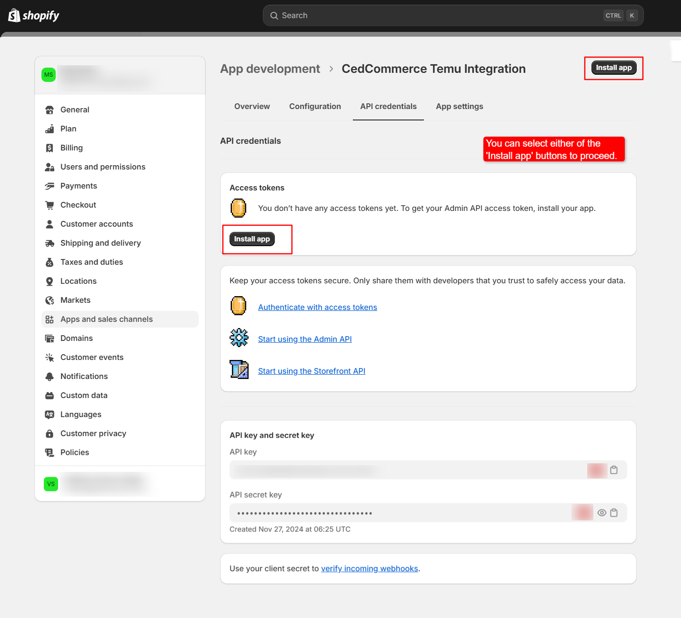Screen dimensions: 681x618
Task: Click the VS account avatar
Action: [x=51, y=484]
